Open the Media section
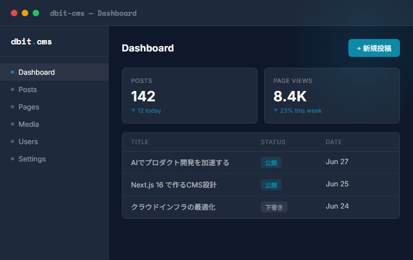The height and width of the screenshot is (260, 413). pyautogui.click(x=54, y=124)
